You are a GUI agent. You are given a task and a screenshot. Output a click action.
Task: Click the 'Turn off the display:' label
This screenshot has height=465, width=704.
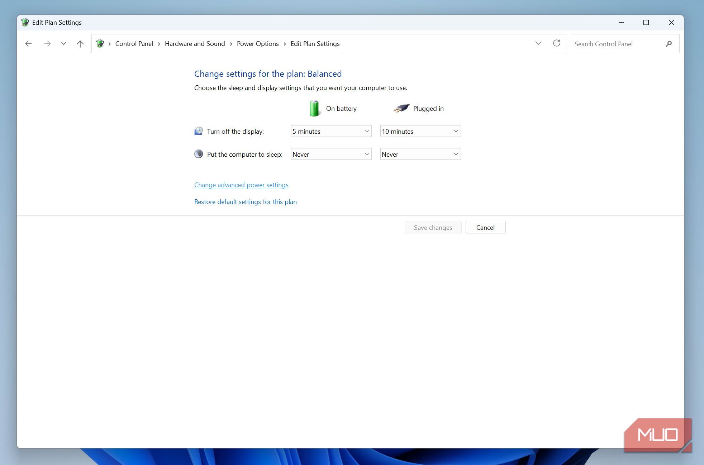[x=236, y=132]
